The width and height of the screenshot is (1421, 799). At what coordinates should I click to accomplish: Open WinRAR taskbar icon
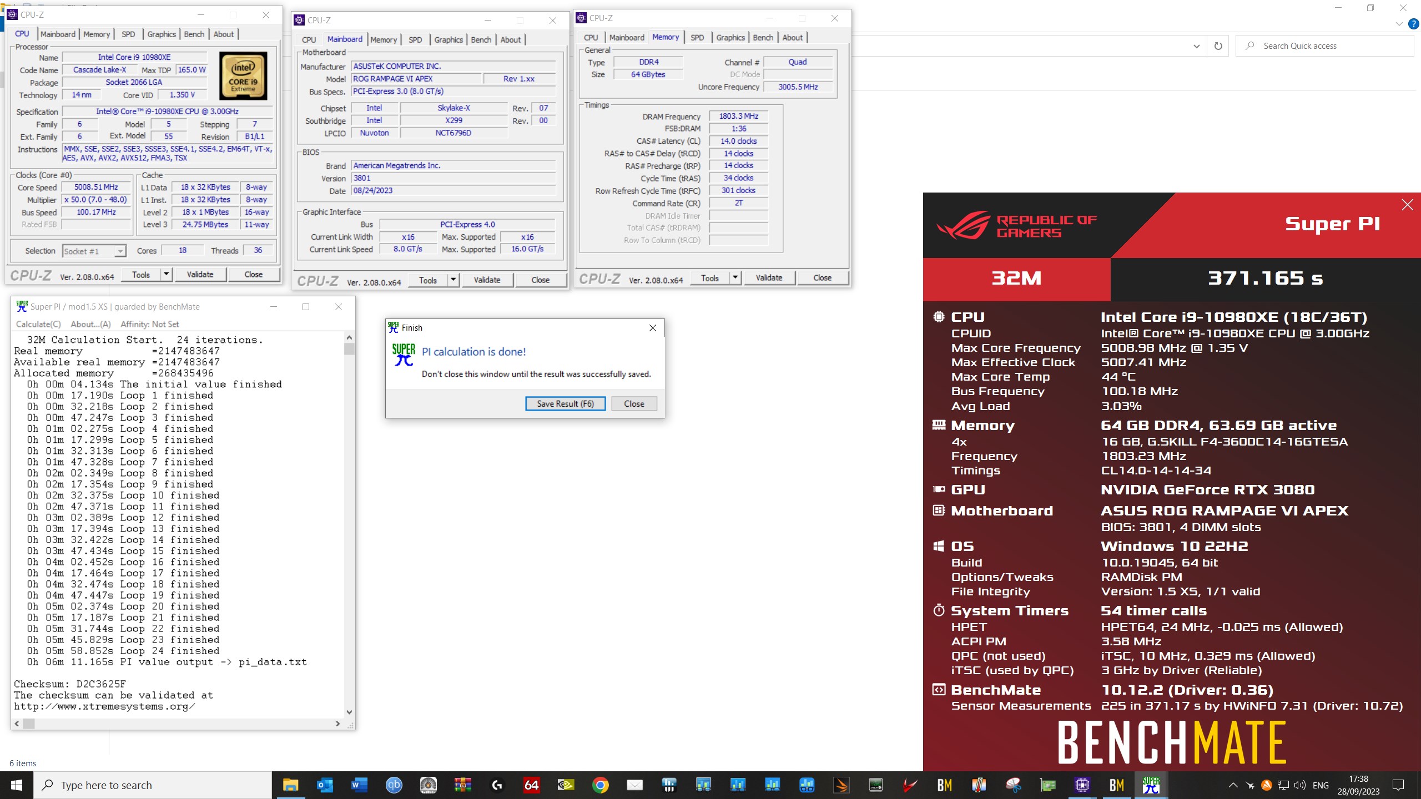pyautogui.click(x=462, y=785)
